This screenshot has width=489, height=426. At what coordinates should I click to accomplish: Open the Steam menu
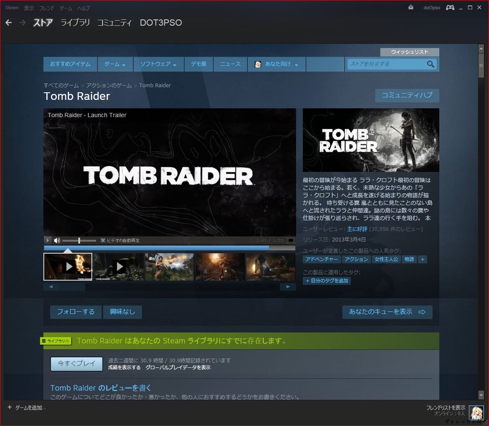12,8
